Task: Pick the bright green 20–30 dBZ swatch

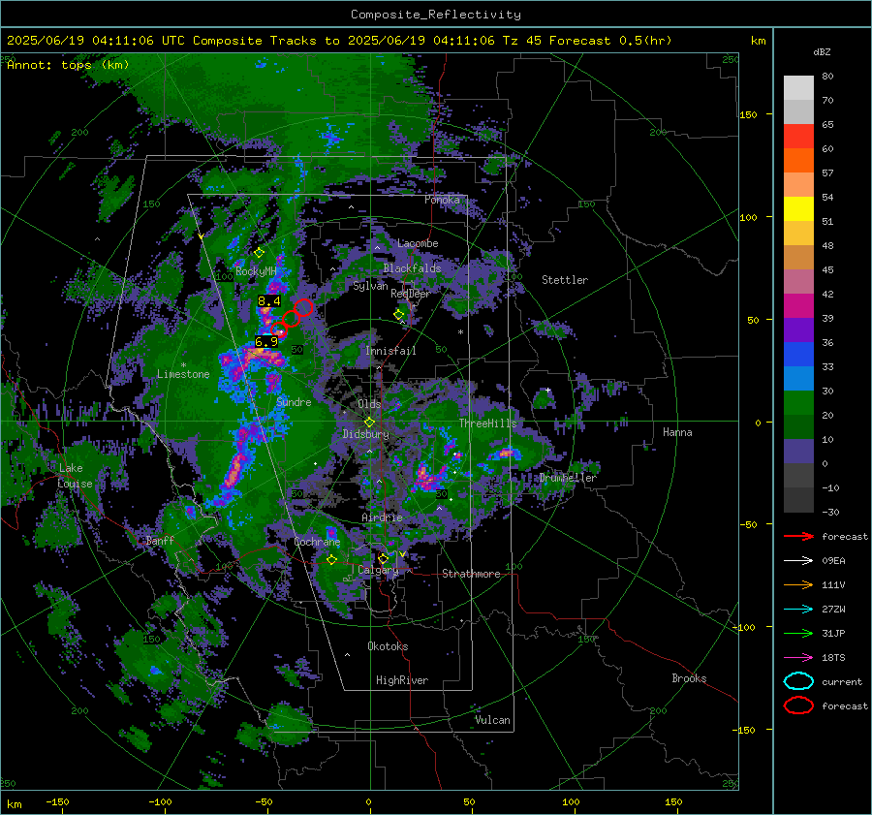Action: click(798, 403)
